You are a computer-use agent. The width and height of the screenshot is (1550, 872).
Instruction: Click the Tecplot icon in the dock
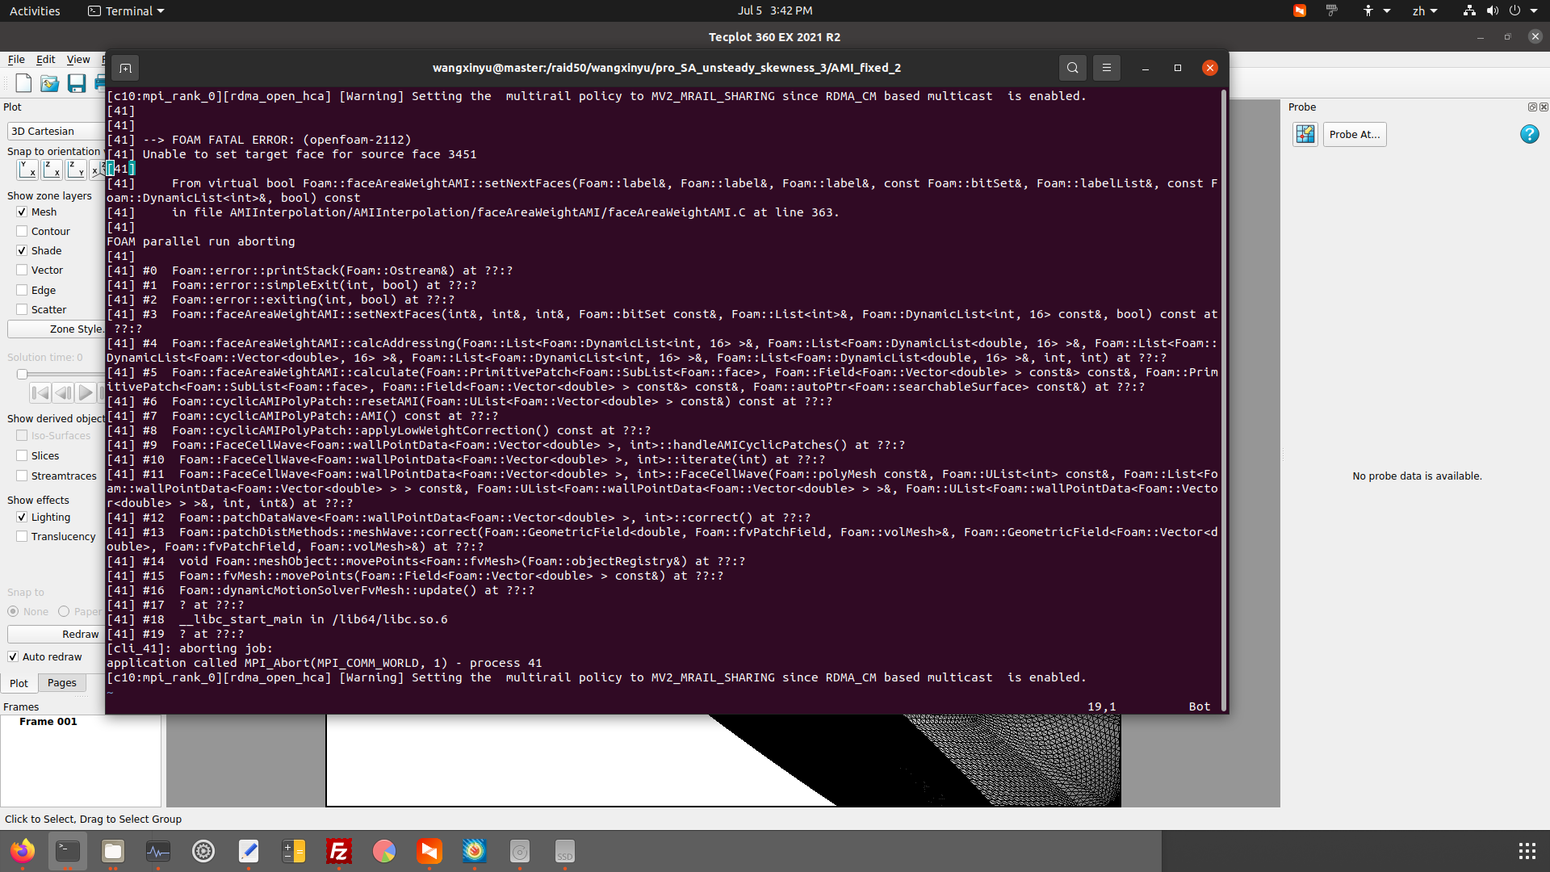tap(475, 851)
